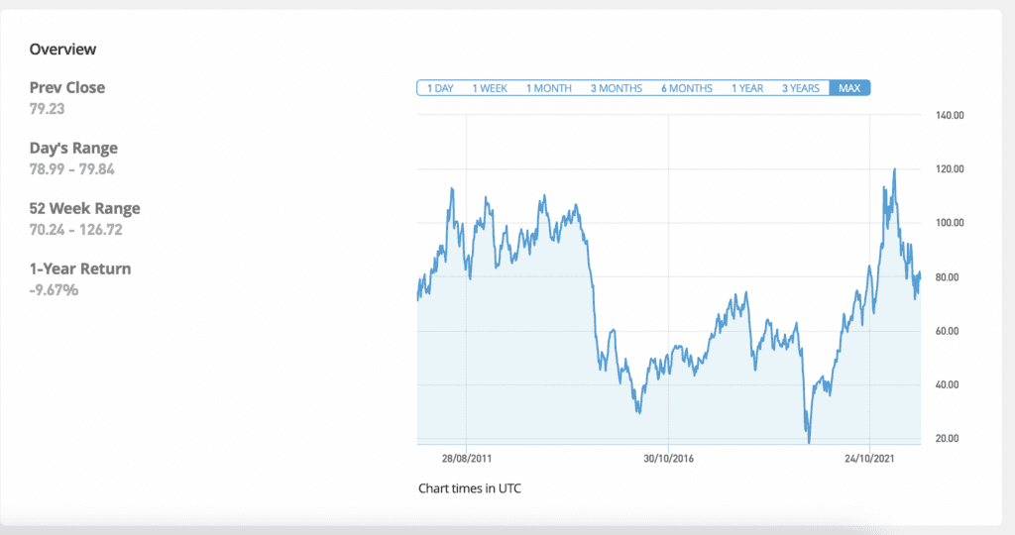
Task: Switch chart to 1 WEEK view
Action: [490, 88]
